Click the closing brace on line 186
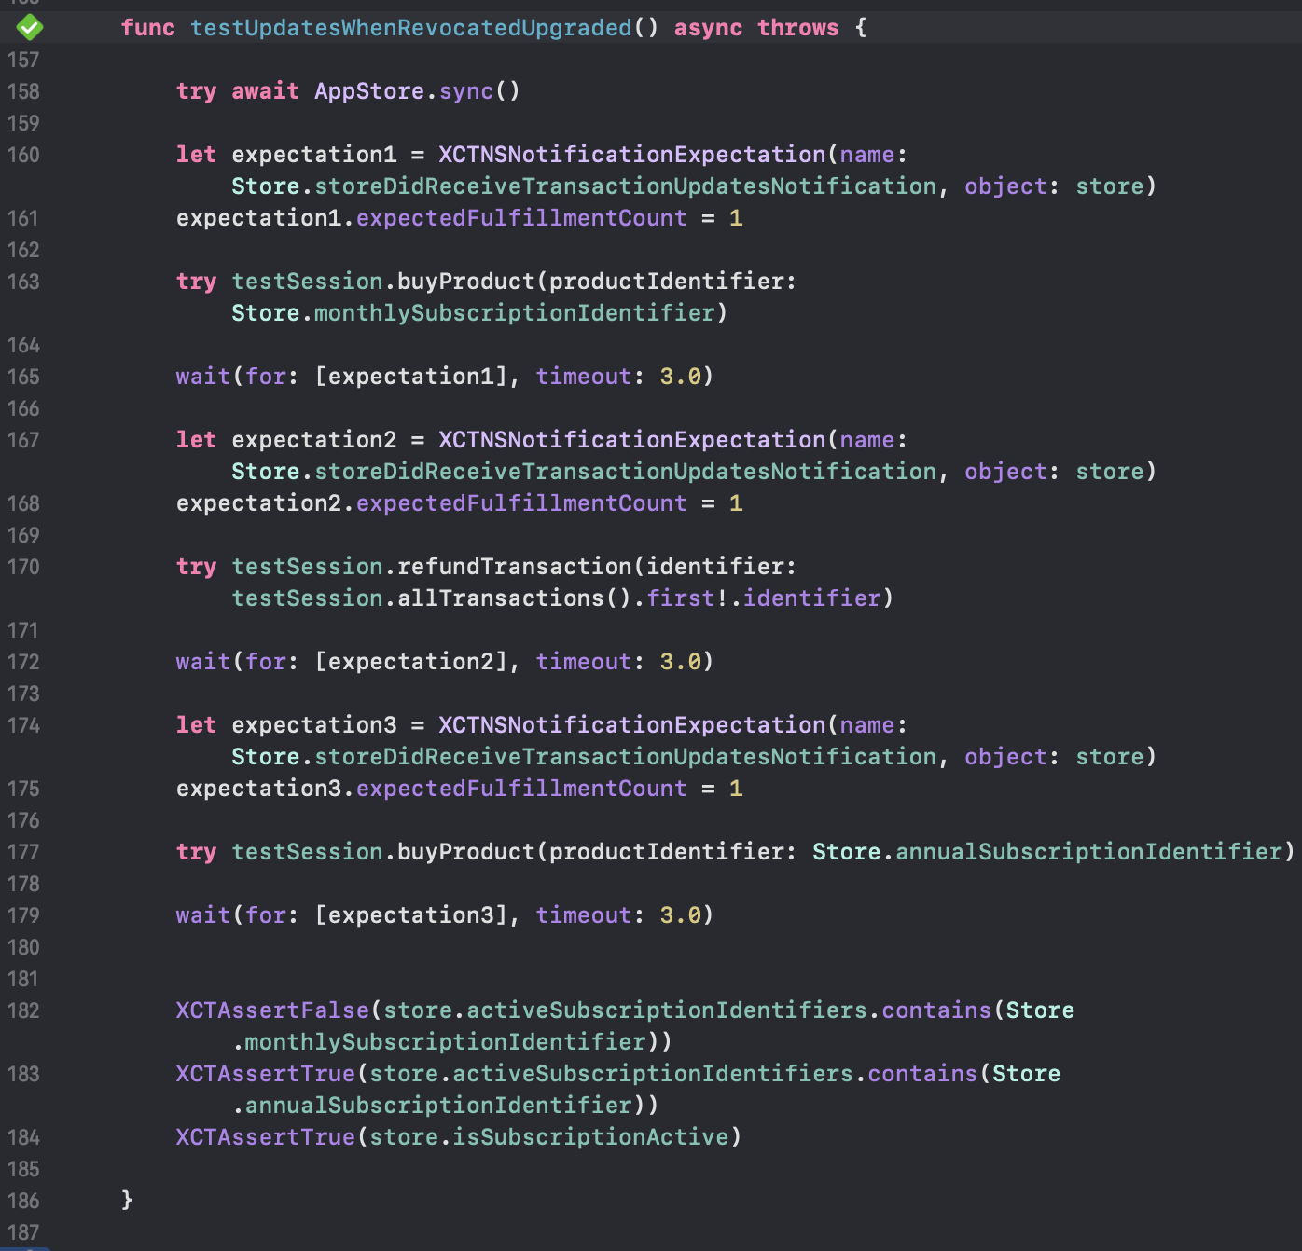The width and height of the screenshot is (1302, 1251). 127,1201
